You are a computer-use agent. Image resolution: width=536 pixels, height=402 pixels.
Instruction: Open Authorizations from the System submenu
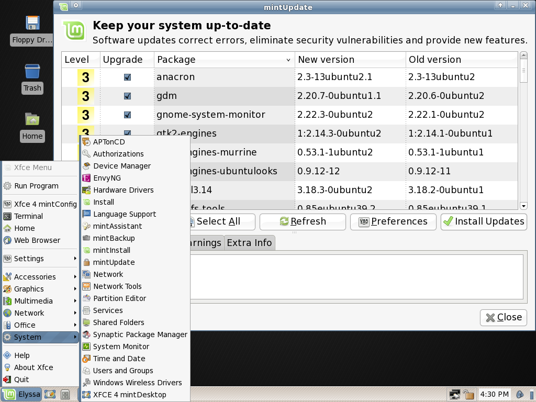pyautogui.click(x=135, y=154)
